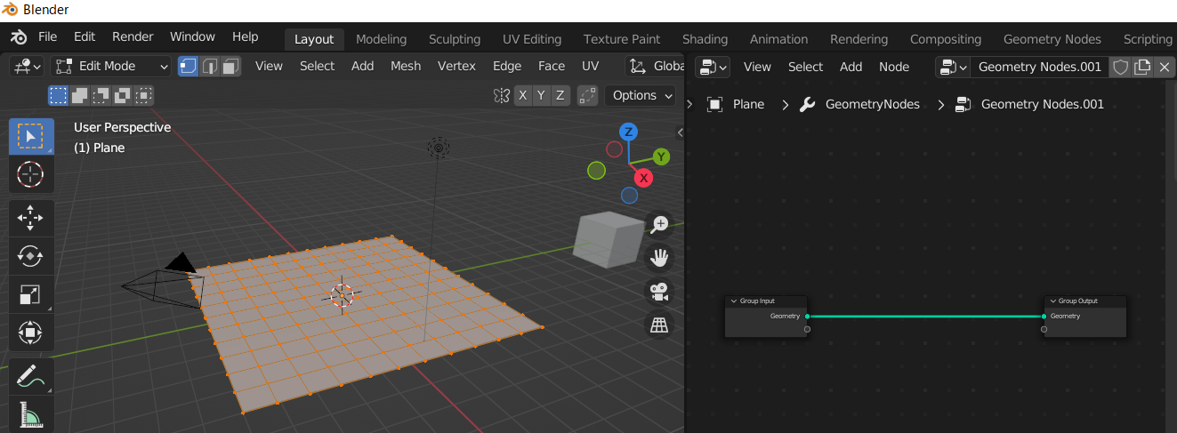Pick the Annotate pencil tool
This screenshot has width=1177, height=433.
(x=30, y=377)
